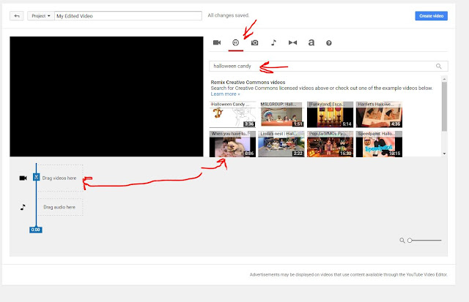
Task: Click the results scrollbar up arrow
Action: pyautogui.click(x=444, y=79)
